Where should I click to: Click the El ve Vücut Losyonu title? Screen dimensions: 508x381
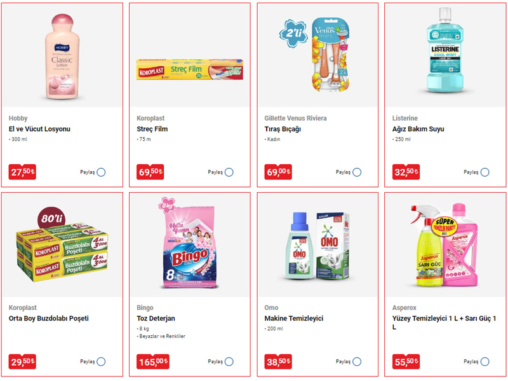(39, 129)
